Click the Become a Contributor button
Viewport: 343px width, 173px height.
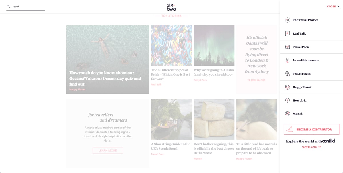pyautogui.click(x=311, y=129)
